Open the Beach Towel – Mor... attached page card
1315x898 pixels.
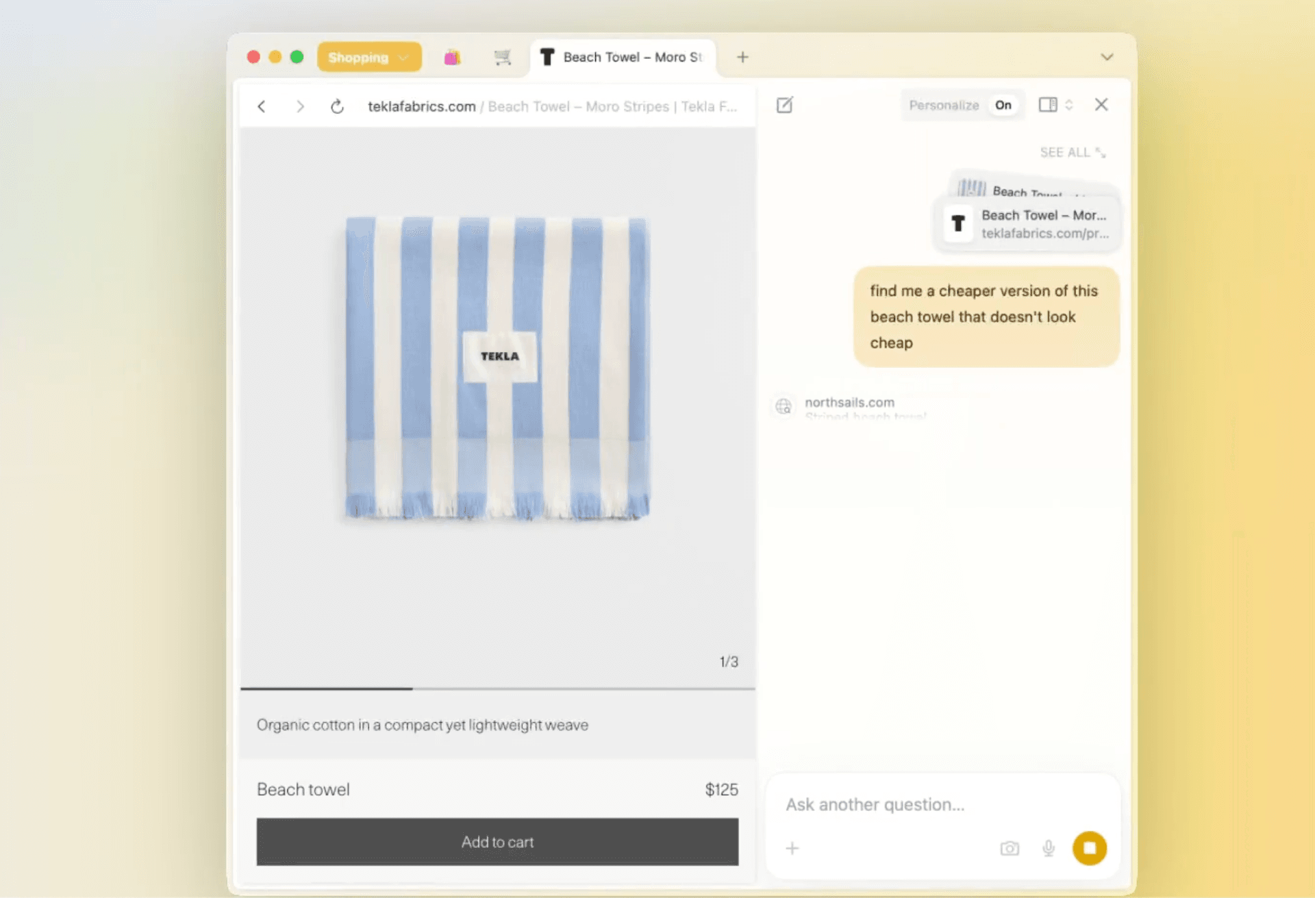point(1027,224)
